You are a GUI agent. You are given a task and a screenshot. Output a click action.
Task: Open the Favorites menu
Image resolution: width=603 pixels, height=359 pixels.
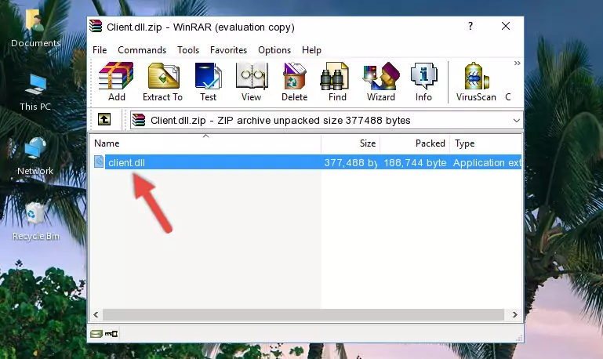click(228, 50)
